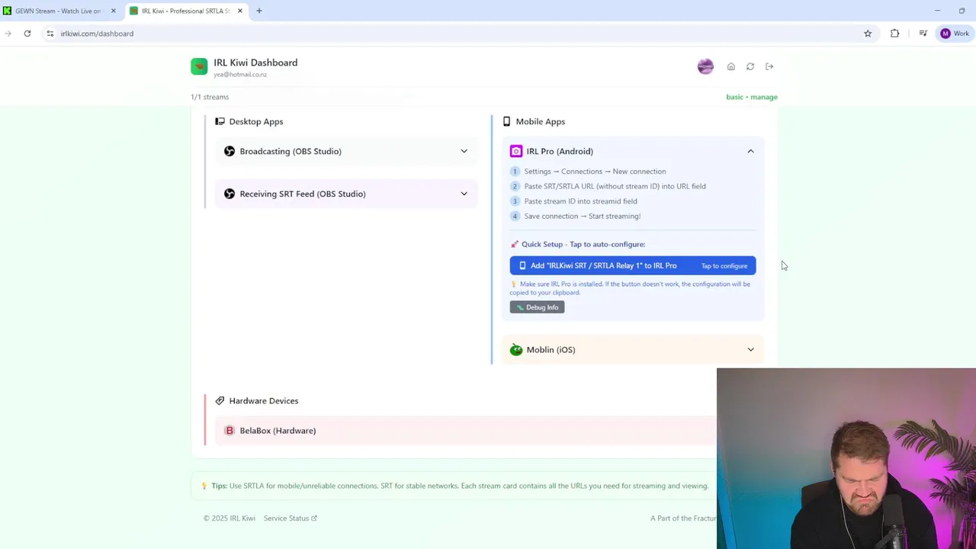The height and width of the screenshot is (549, 976).
Task: Click the © 2025 IRL Kiwi footer text
Action: pyautogui.click(x=230, y=518)
